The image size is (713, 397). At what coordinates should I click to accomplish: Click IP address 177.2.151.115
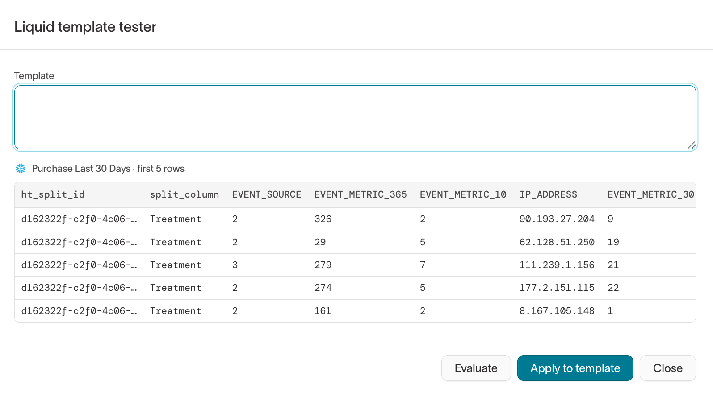click(557, 288)
